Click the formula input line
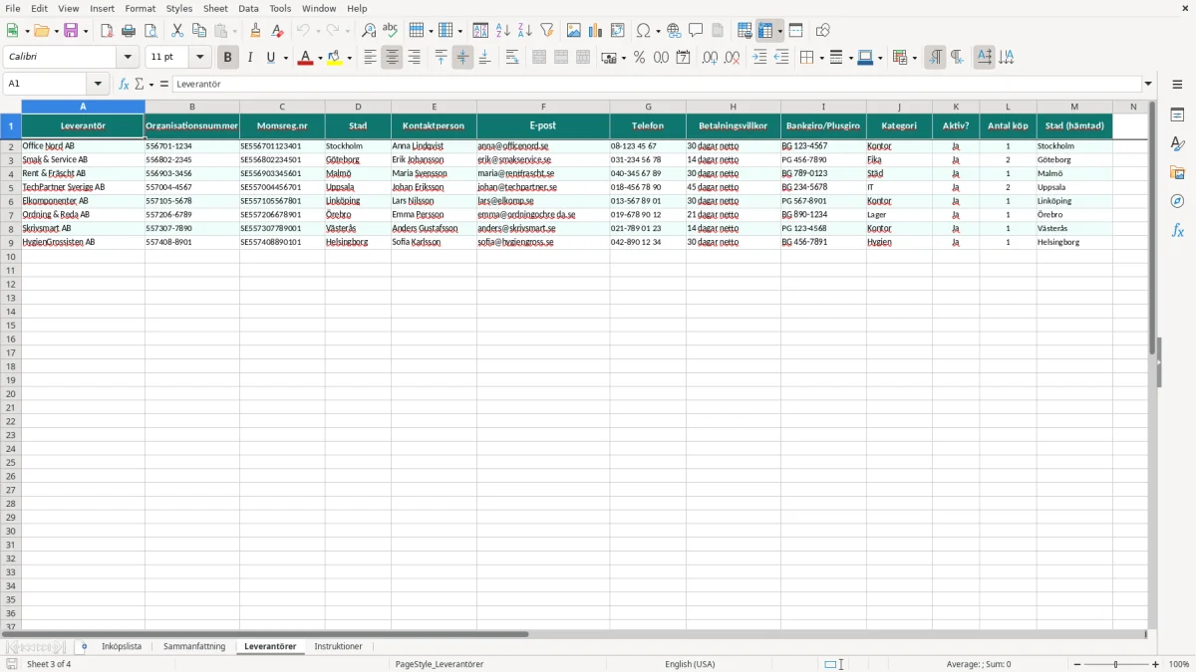This screenshot has height=672, width=1196. [x=657, y=85]
